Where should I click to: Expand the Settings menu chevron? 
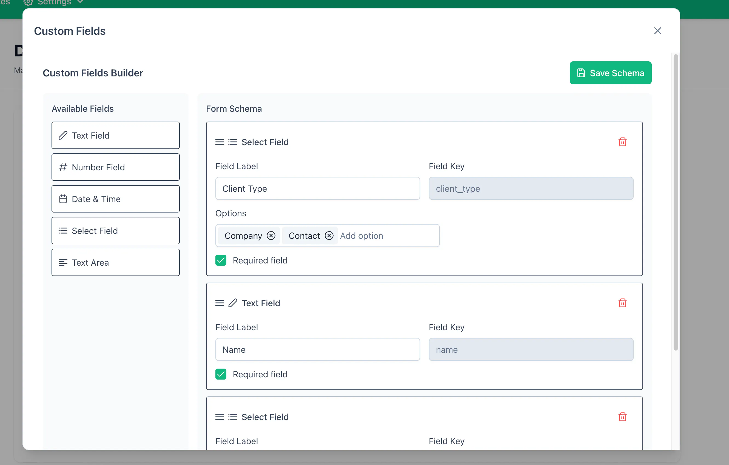pyautogui.click(x=80, y=2)
